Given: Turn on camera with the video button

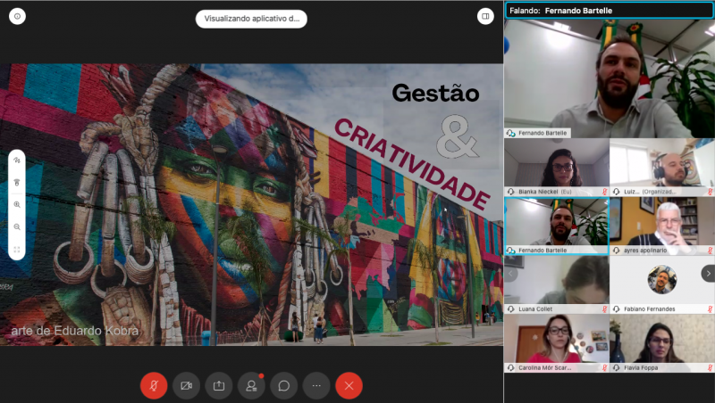Looking at the screenshot, I should pos(186,386).
